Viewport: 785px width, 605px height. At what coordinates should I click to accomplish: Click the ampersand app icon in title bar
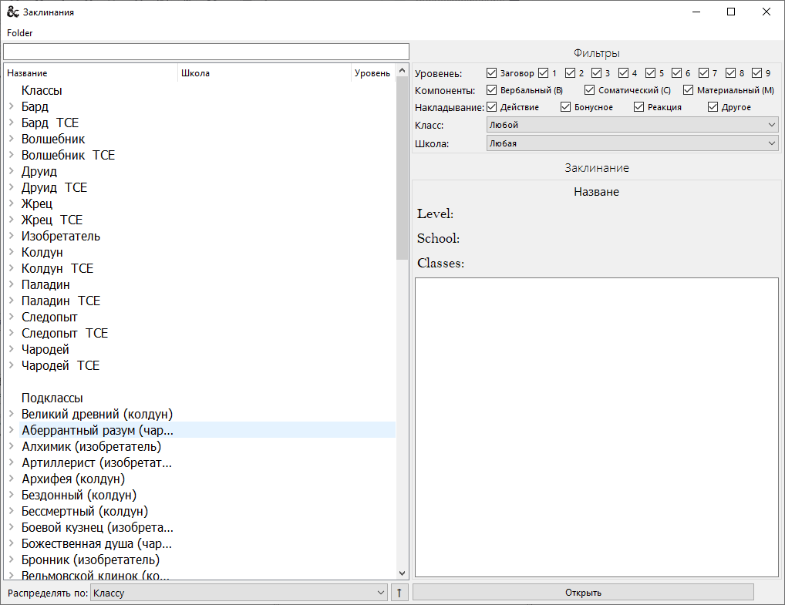(x=13, y=12)
